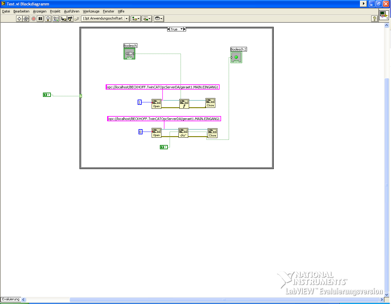Click the VI icon in top-right corner

(x=384, y=15)
